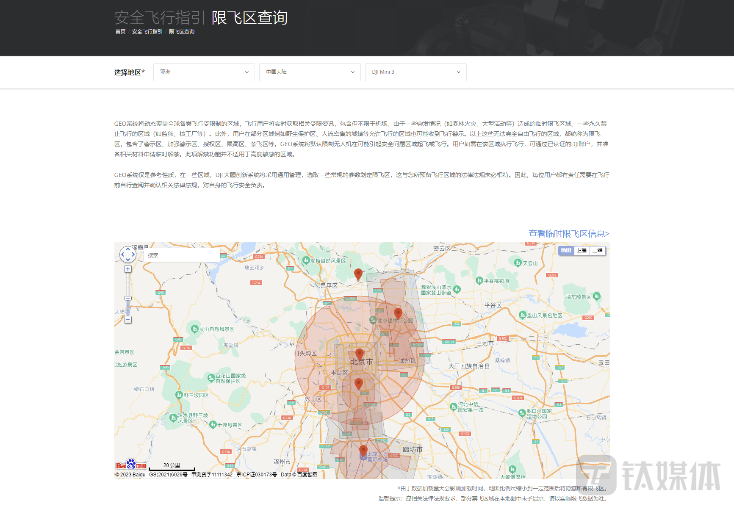
Task: Select the 地图 map view mode
Action: click(x=566, y=250)
